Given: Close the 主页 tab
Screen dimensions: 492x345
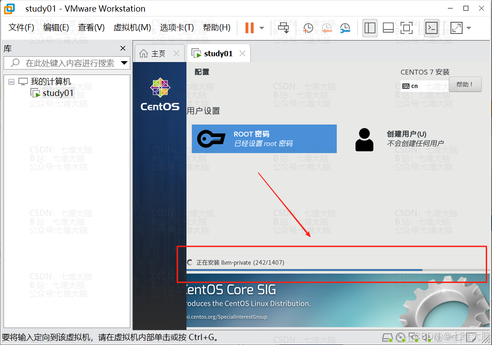Looking at the screenshot, I should 177,54.
